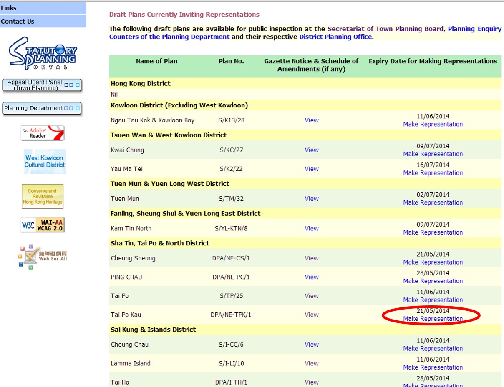Click Make Representation for Tai Po Kau

[x=433, y=319]
